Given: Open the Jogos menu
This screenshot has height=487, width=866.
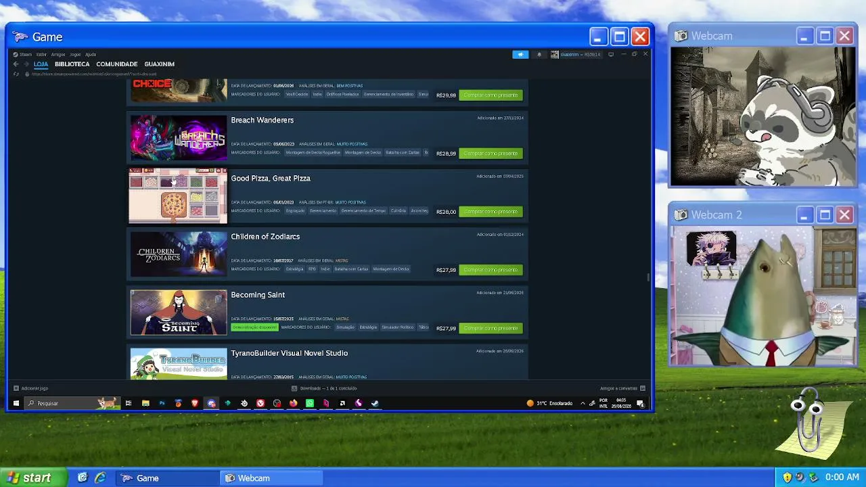Looking at the screenshot, I should [x=75, y=54].
